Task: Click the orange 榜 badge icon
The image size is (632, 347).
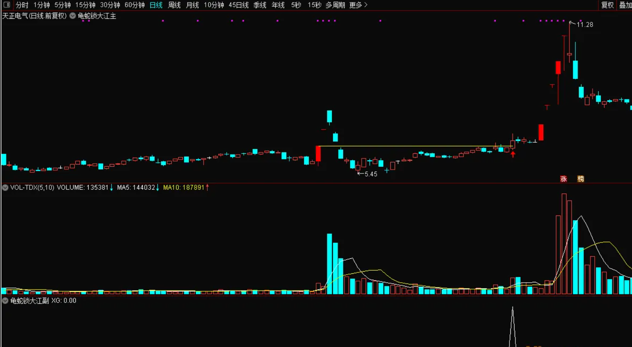Action: click(x=581, y=179)
